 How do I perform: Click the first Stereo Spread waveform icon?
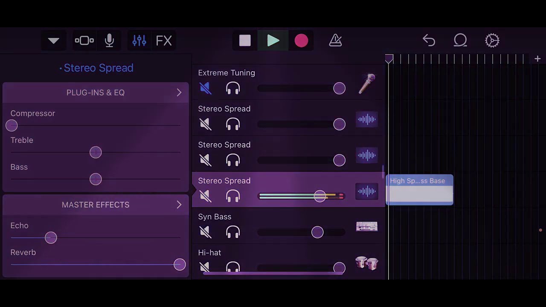tap(367, 119)
